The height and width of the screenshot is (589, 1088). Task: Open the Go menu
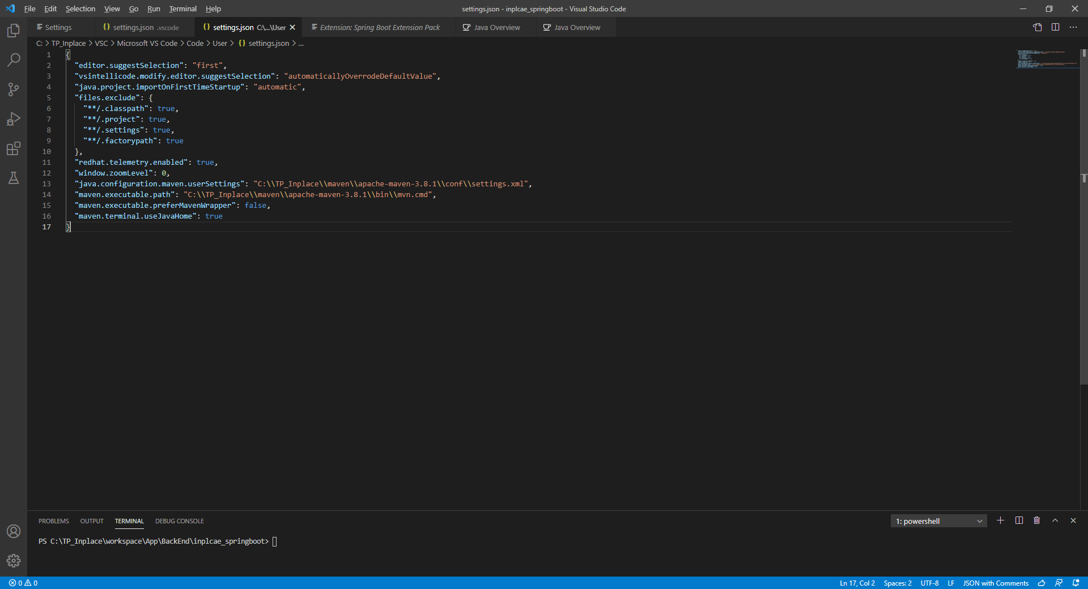pos(134,8)
